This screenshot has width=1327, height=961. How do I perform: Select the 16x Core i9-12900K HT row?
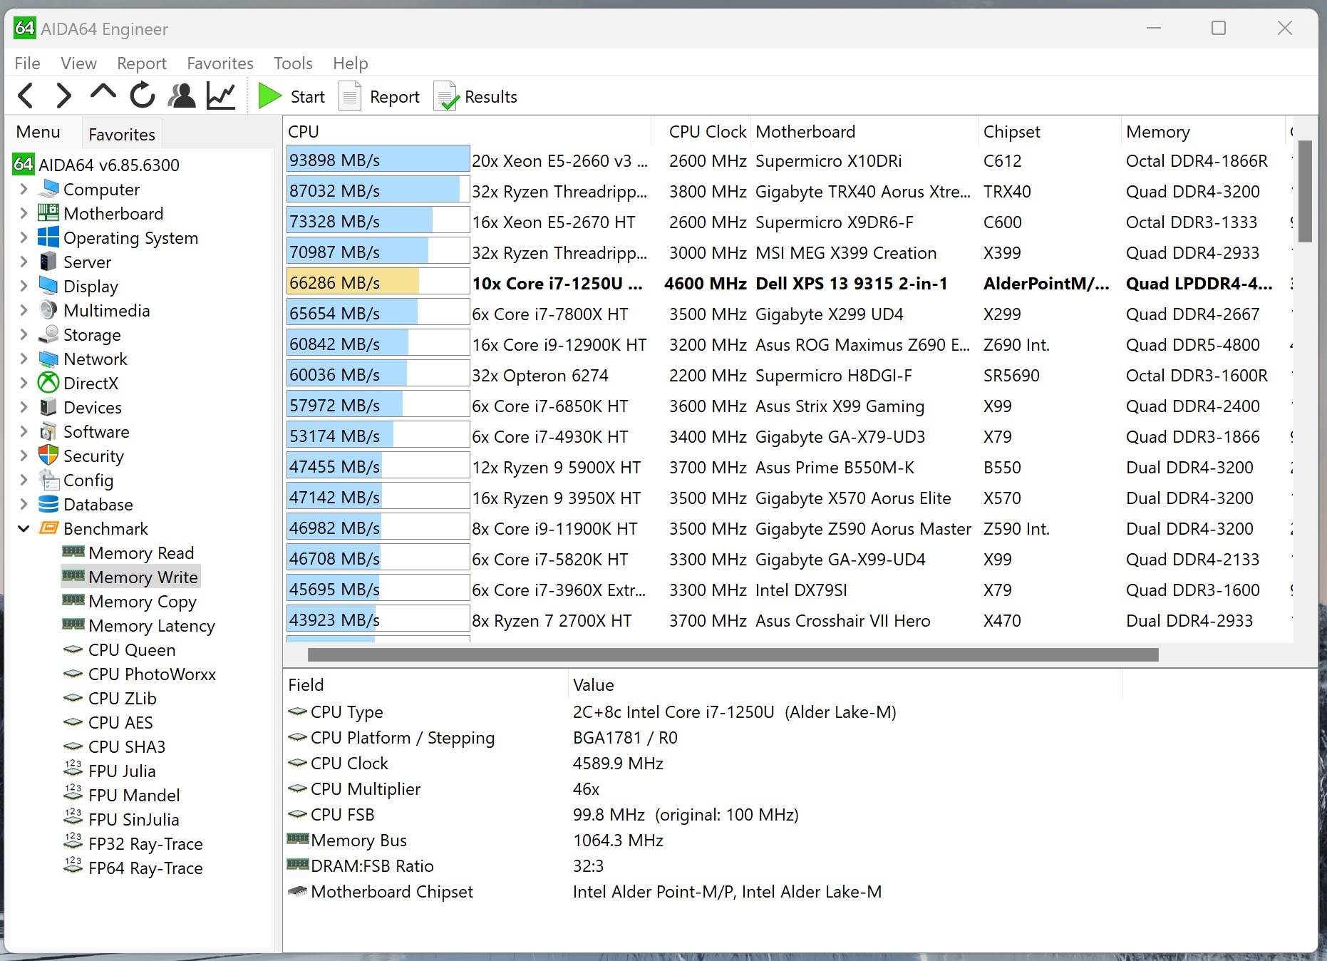[788, 345]
